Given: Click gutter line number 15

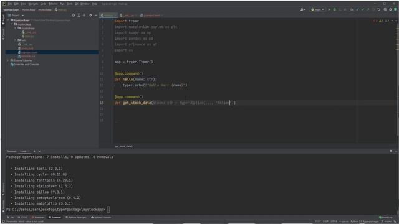Looking at the screenshot, I should pyautogui.click(x=102, y=103).
